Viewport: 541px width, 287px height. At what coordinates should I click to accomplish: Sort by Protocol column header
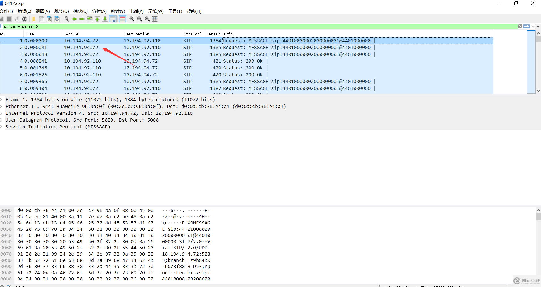pos(193,34)
